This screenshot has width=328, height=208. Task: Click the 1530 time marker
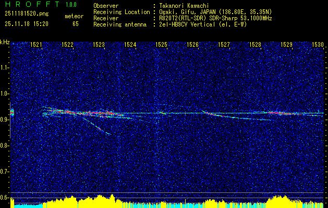[318, 44]
